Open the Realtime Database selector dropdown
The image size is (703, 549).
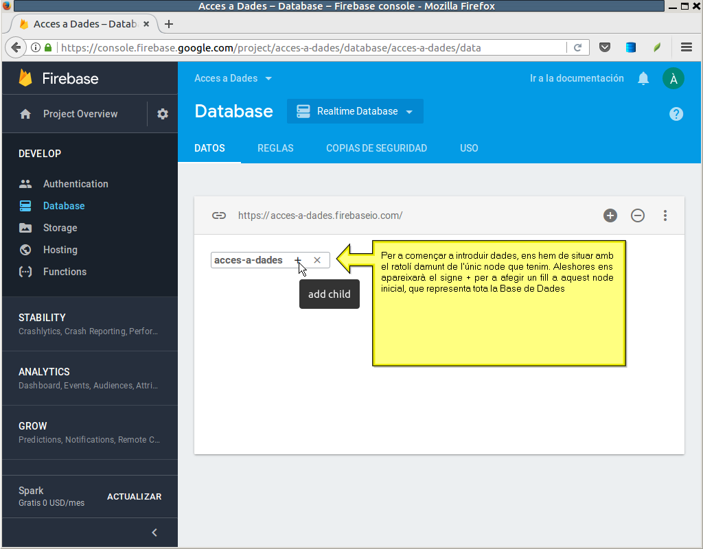point(355,111)
